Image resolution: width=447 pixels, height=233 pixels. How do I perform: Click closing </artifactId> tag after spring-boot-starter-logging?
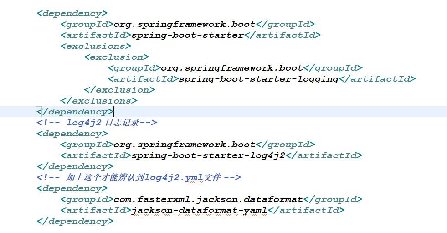377,79
